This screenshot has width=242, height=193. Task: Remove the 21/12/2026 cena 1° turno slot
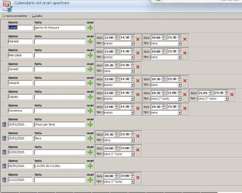(x=138, y=178)
